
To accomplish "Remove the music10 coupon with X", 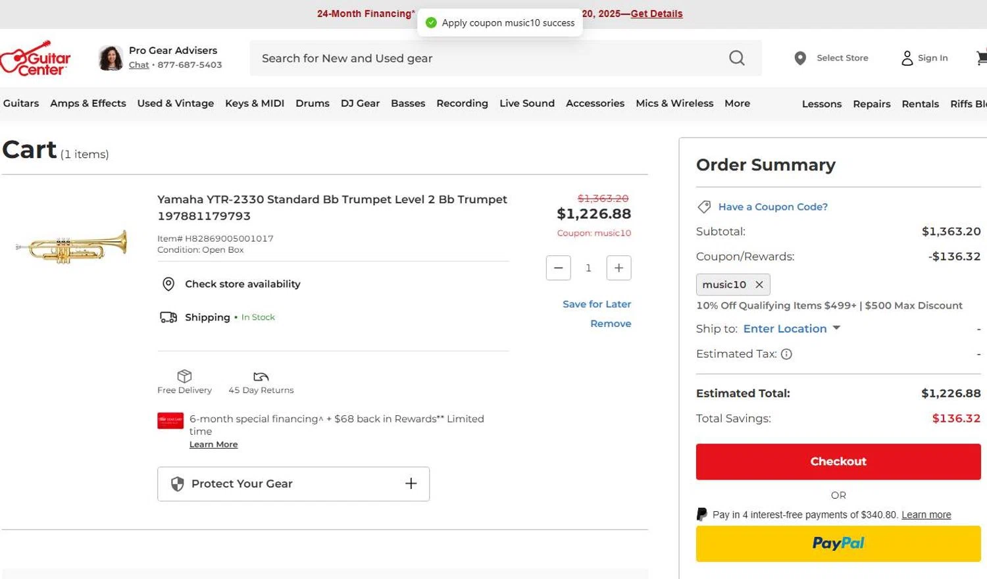I will click(759, 284).
